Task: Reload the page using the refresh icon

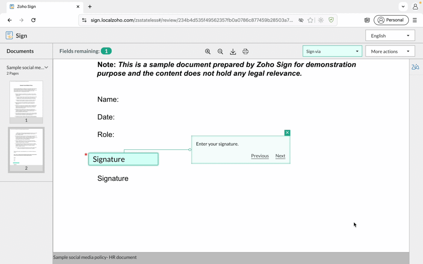Action: tap(33, 20)
